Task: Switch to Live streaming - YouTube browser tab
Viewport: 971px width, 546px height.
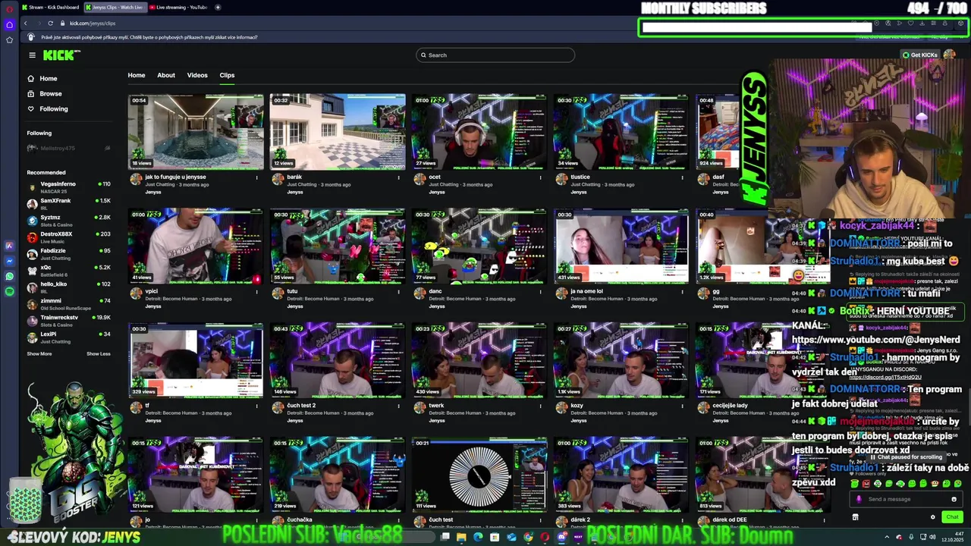Action: [179, 7]
